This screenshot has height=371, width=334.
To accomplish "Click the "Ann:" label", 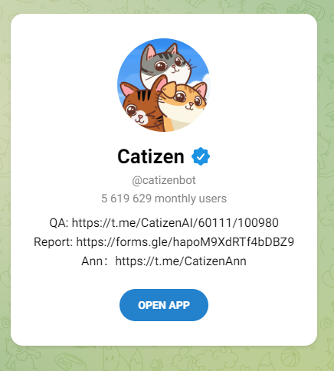I will [93, 261].
